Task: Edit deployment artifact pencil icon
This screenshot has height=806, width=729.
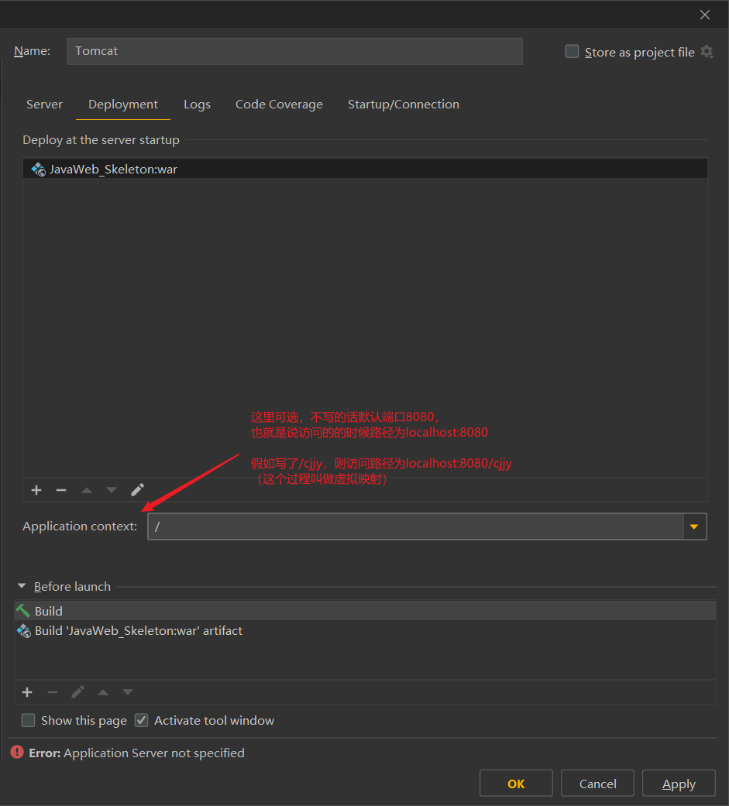Action: (137, 490)
